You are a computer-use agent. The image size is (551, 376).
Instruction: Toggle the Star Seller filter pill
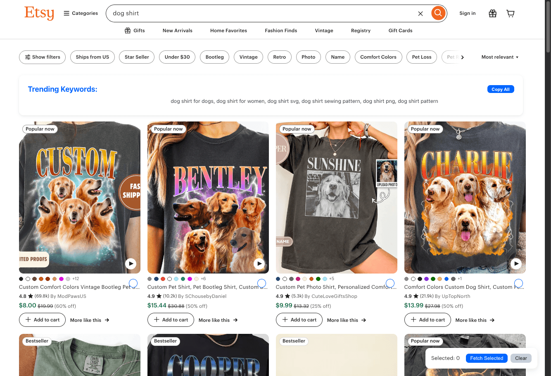pyautogui.click(x=136, y=57)
